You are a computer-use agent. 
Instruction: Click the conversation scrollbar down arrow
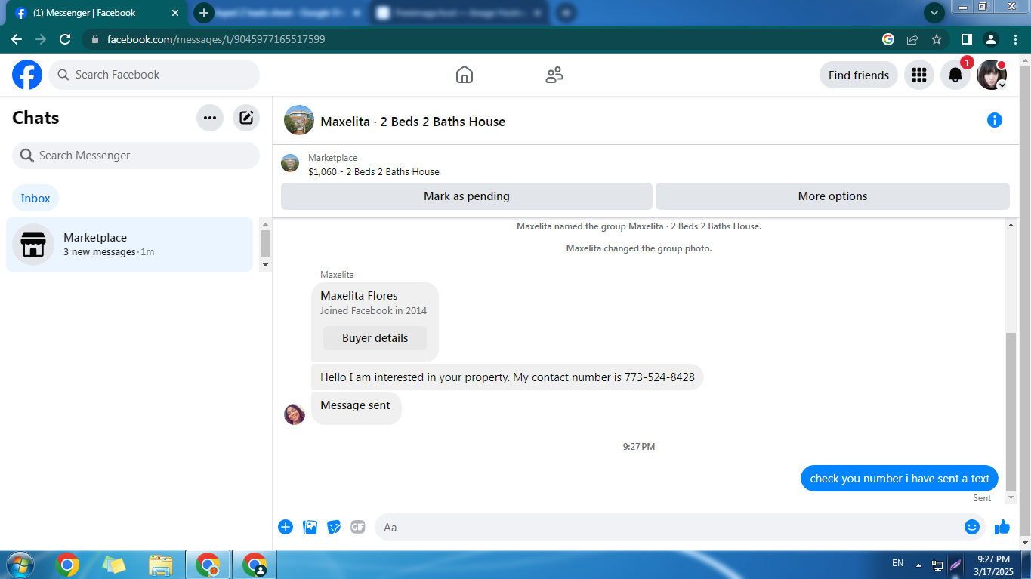1011,498
